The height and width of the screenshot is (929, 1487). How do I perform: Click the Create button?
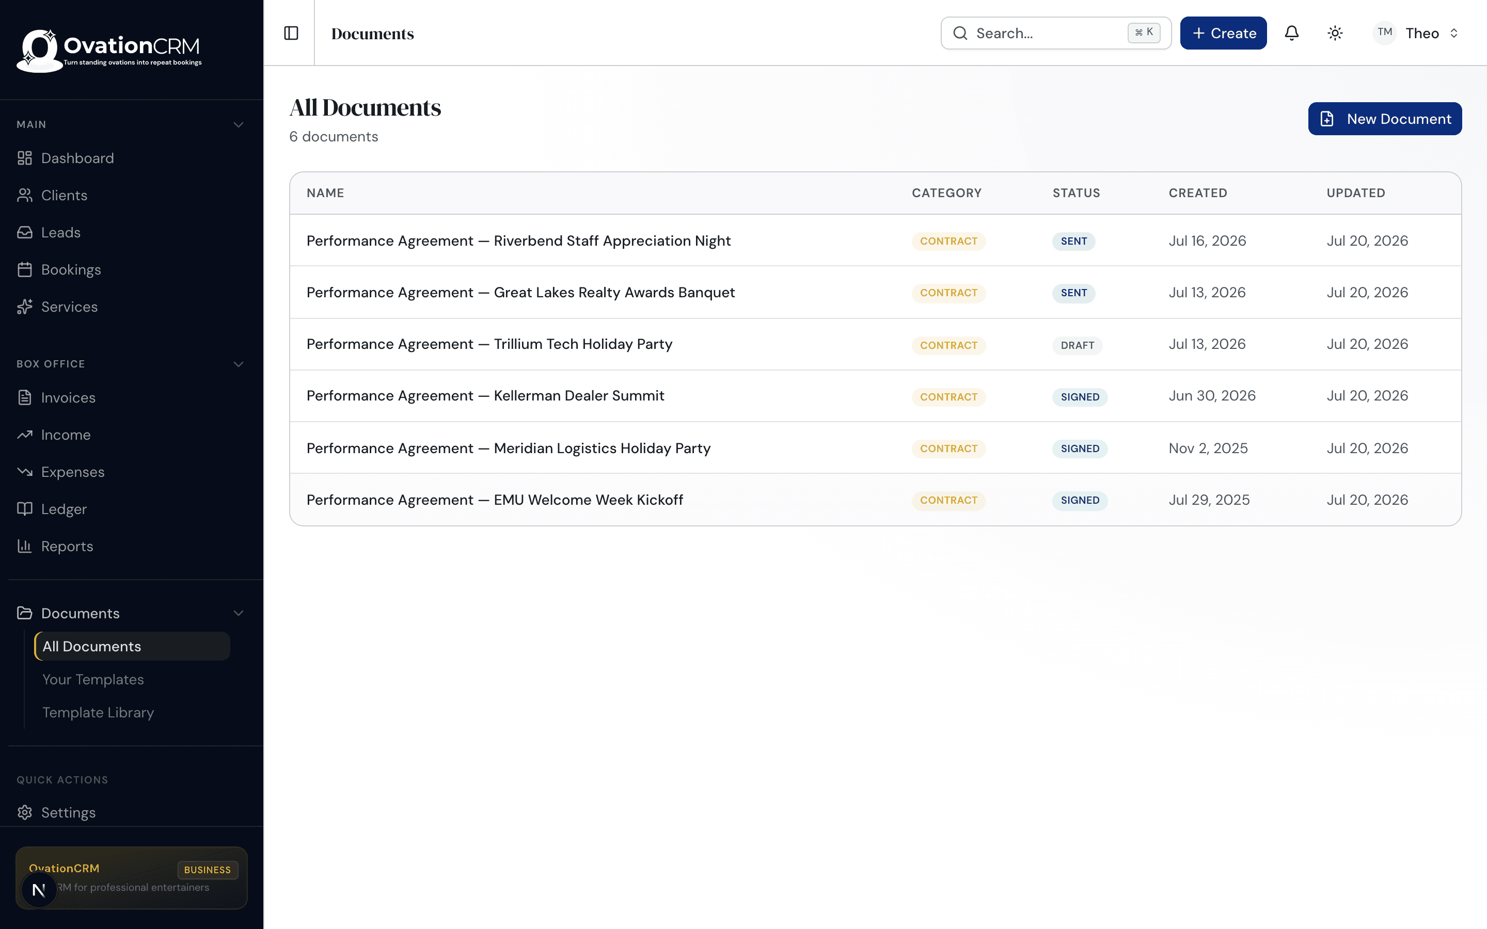tap(1223, 33)
